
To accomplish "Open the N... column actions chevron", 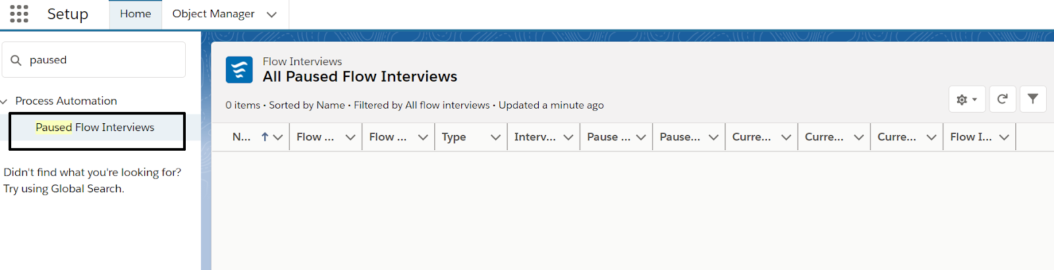I will 278,137.
